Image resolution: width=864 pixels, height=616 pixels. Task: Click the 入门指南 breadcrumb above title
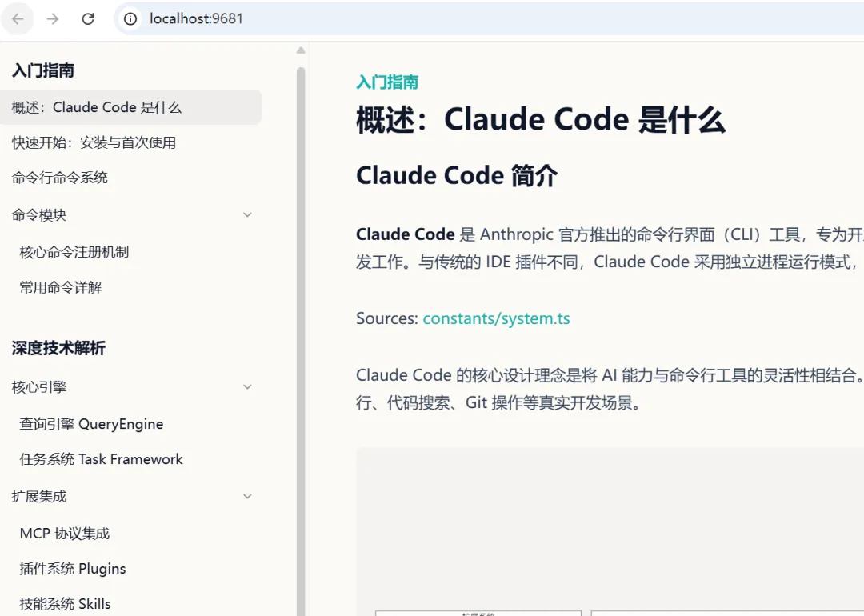coord(387,82)
